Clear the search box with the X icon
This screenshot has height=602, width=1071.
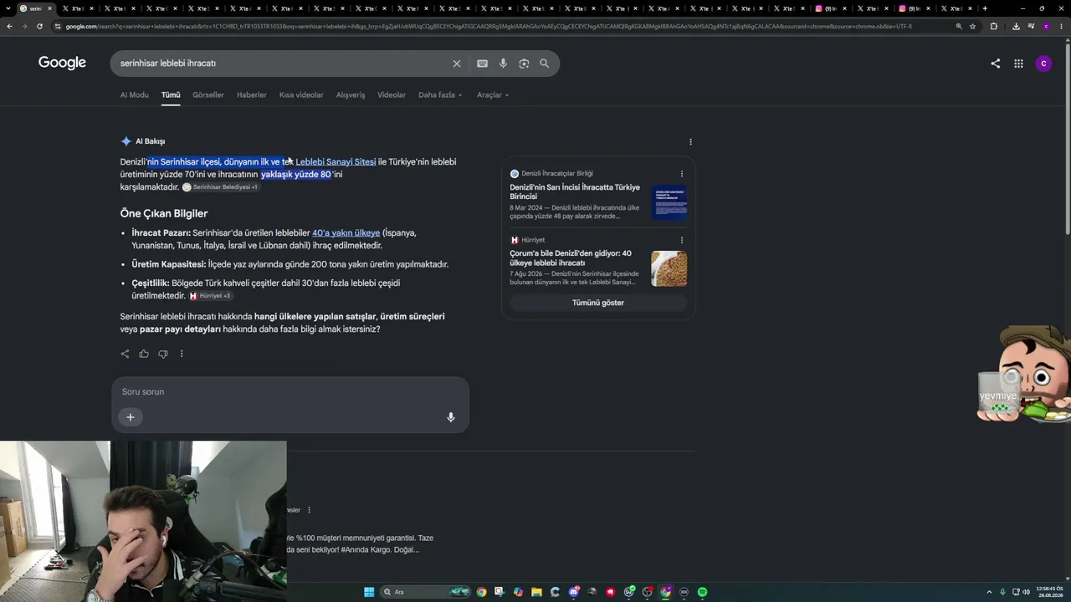coord(457,64)
